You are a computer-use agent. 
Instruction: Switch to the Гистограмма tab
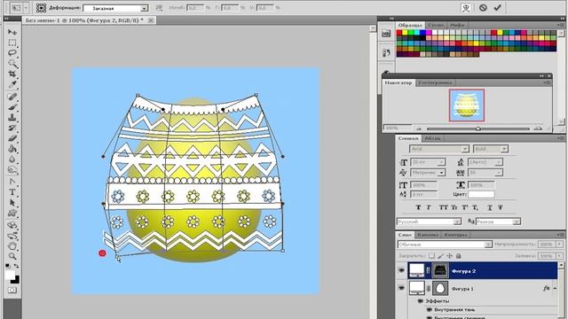click(435, 82)
